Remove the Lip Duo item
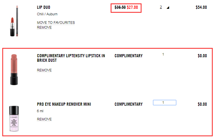The height and width of the screenshot is (138, 215). pos(44,27)
